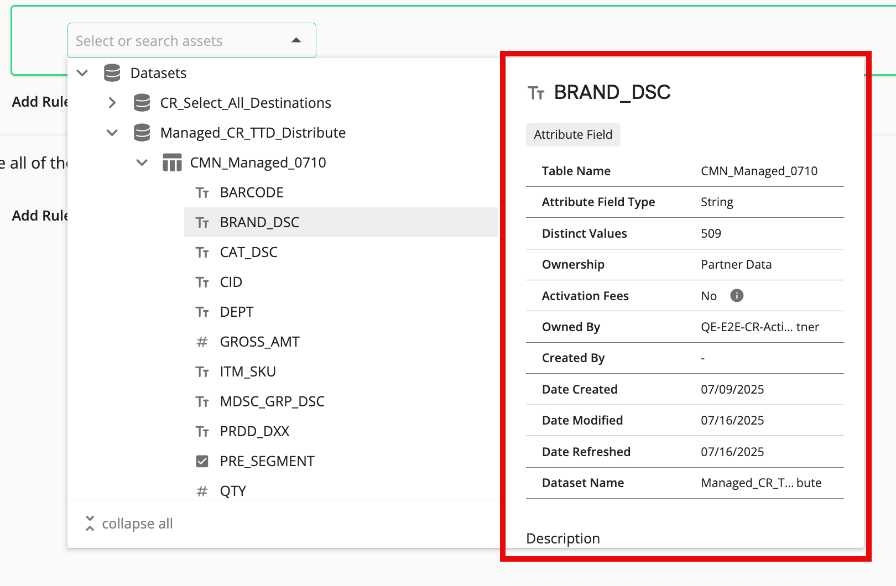Collapse the Datasets tree node chevron
The height and width of the screenshot is (586, 896).
[82, 73]
